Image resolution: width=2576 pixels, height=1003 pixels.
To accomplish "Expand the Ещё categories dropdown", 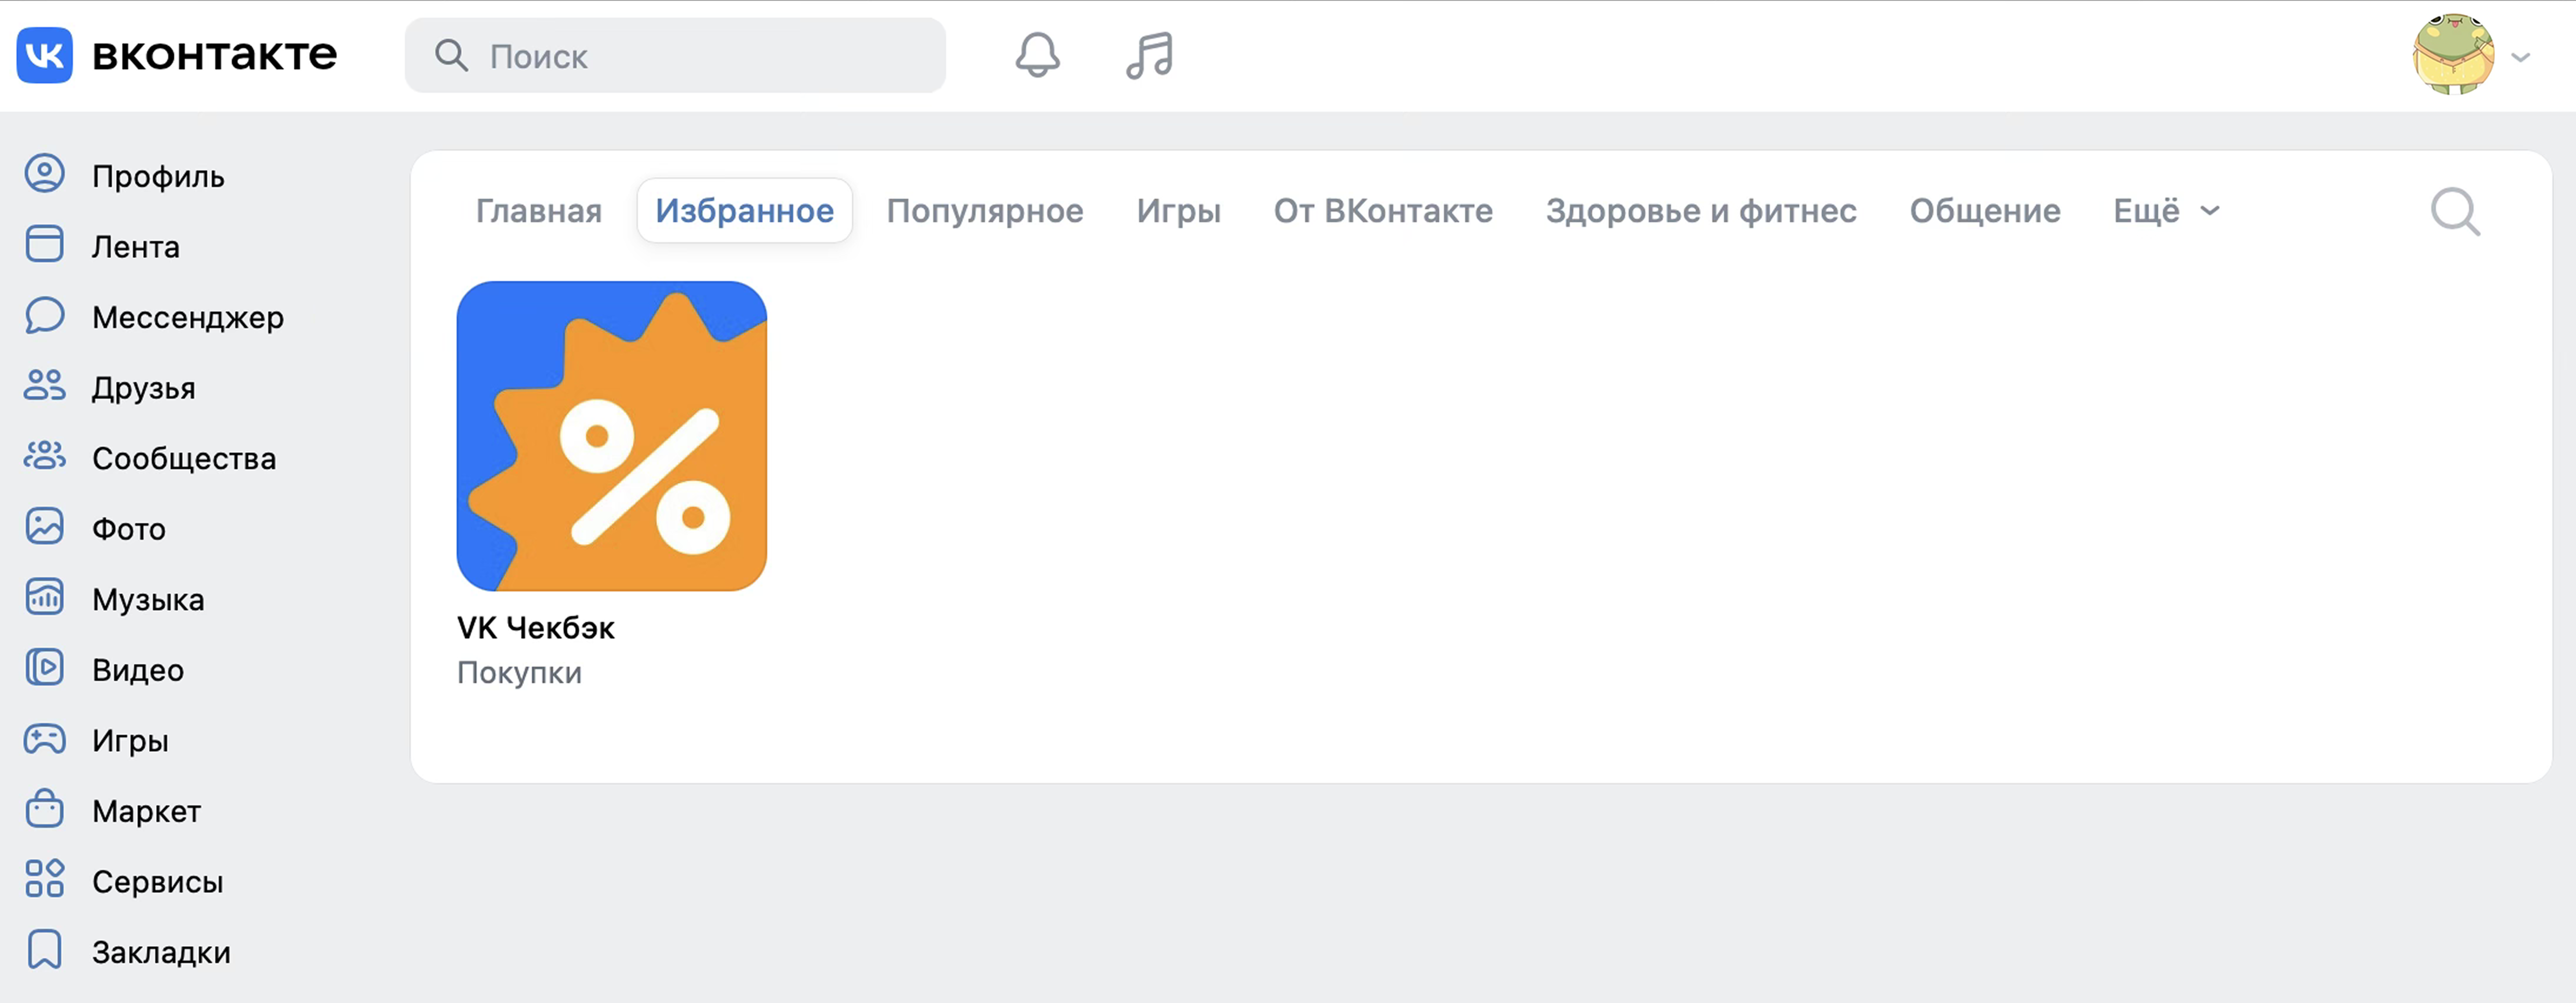I will [2164, 211].
